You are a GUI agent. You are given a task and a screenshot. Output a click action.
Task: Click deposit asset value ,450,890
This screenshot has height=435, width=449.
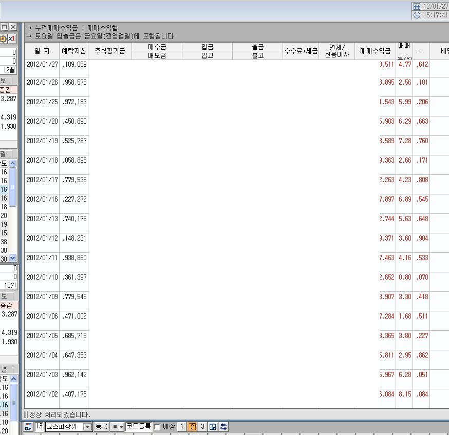click(74, 121)
